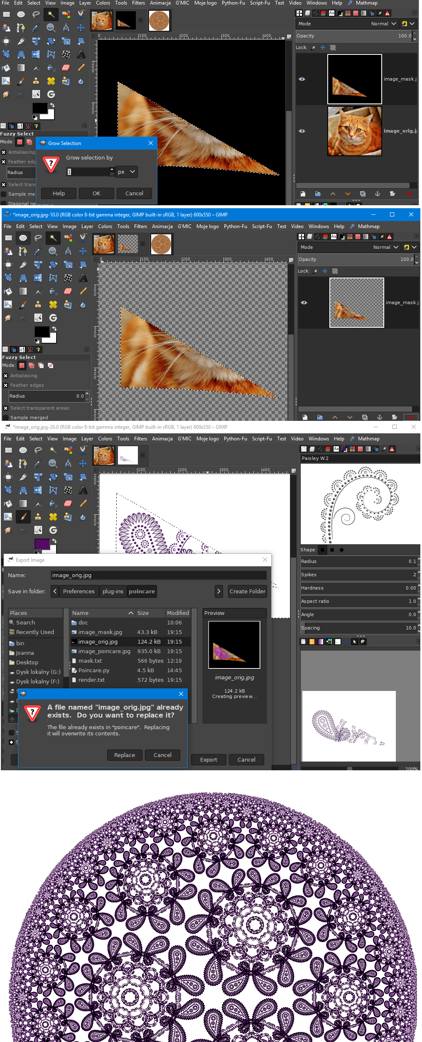Screen dimensions: 422x1042
Task: Select Rotate tool in middle window
Action: (x=53, y=265)
